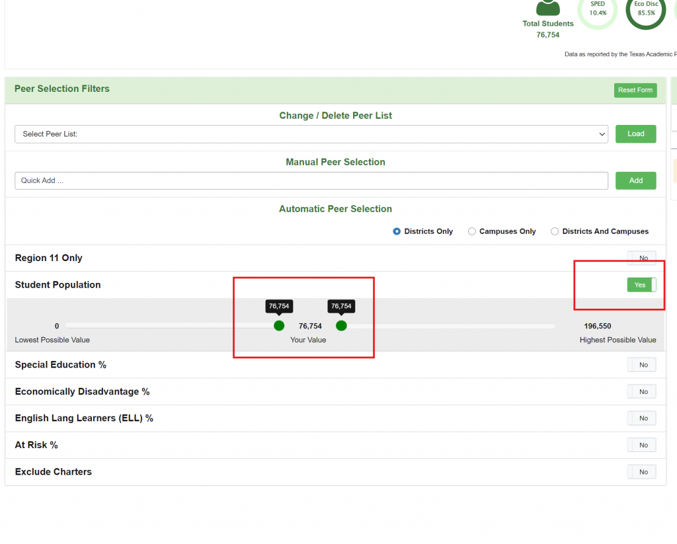677x544 pixels.
Task: Click the English Lang Learners (ELL) % label
Action: 84,418
